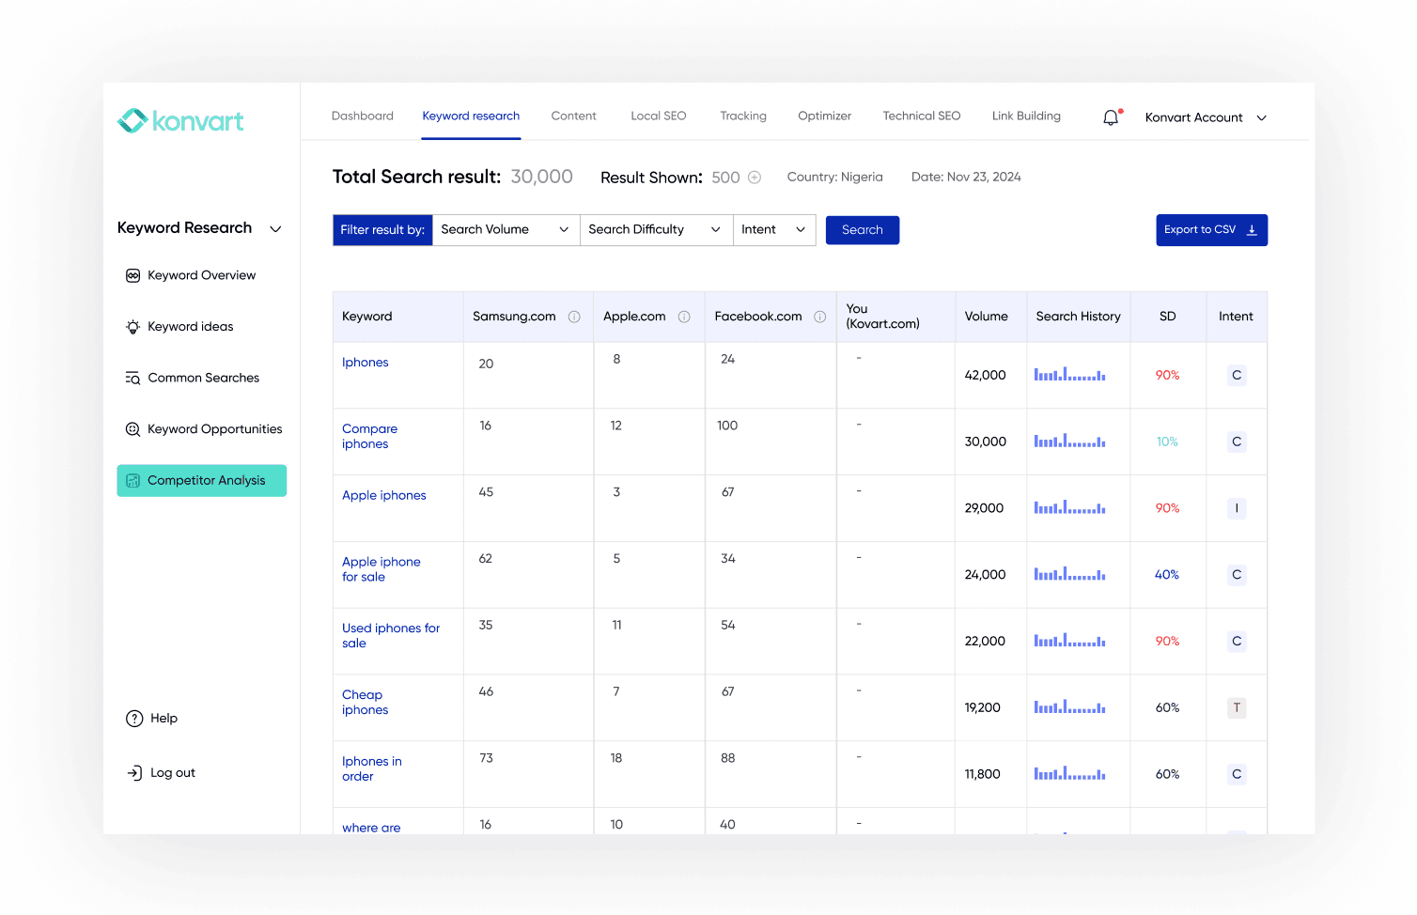Screen dimensions: 1417x915
Task: Go to the Link Building tab
Action: (x=1026, y=116)
